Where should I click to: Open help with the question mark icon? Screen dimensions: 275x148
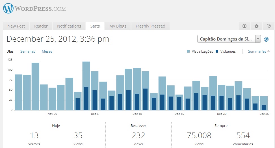pos(268,26)
